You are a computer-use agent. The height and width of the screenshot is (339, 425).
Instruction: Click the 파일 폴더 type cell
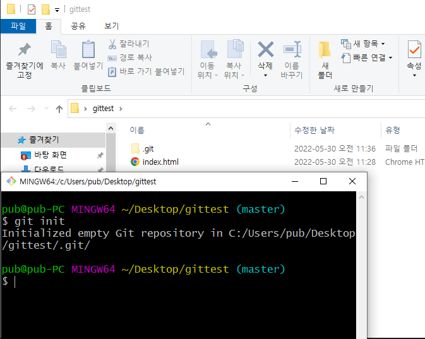click(402, 148)
